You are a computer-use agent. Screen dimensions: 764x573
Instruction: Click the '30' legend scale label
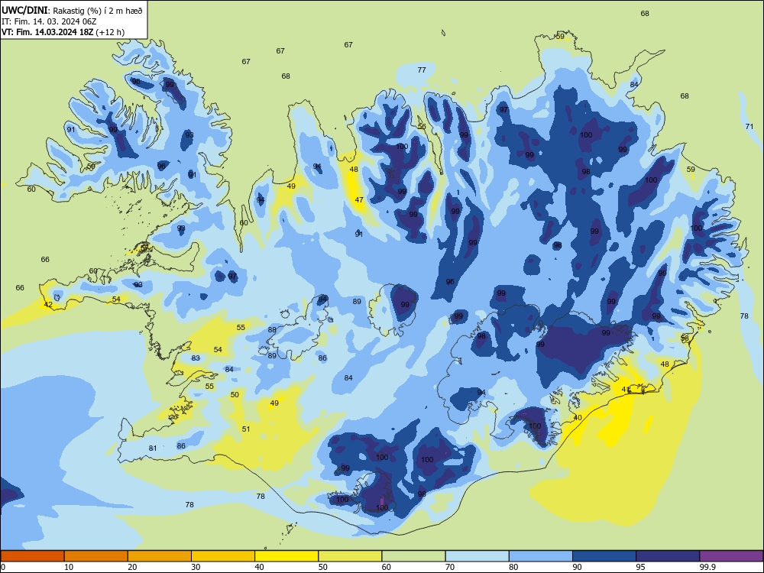[x=196, y=567]
